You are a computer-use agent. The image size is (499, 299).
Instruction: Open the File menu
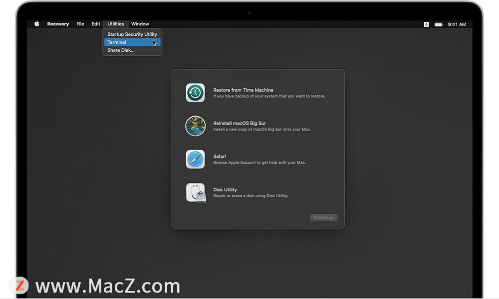pyautogui.click(x=80, y=24)
